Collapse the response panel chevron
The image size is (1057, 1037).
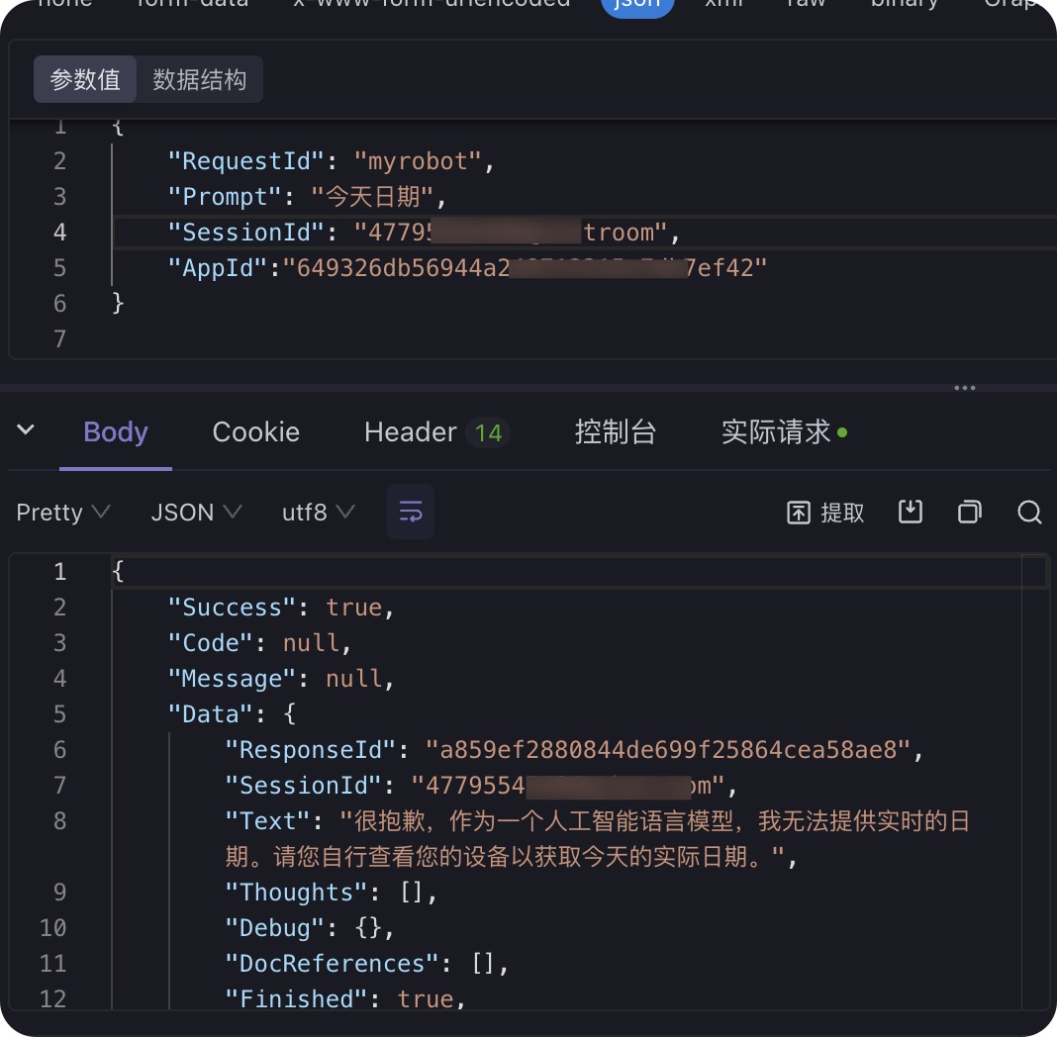click(26, 429)
